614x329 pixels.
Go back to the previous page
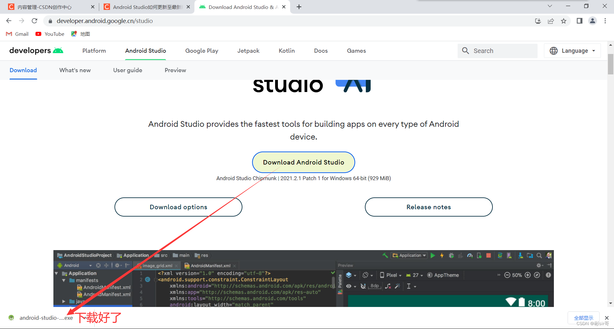click(9, 21)
